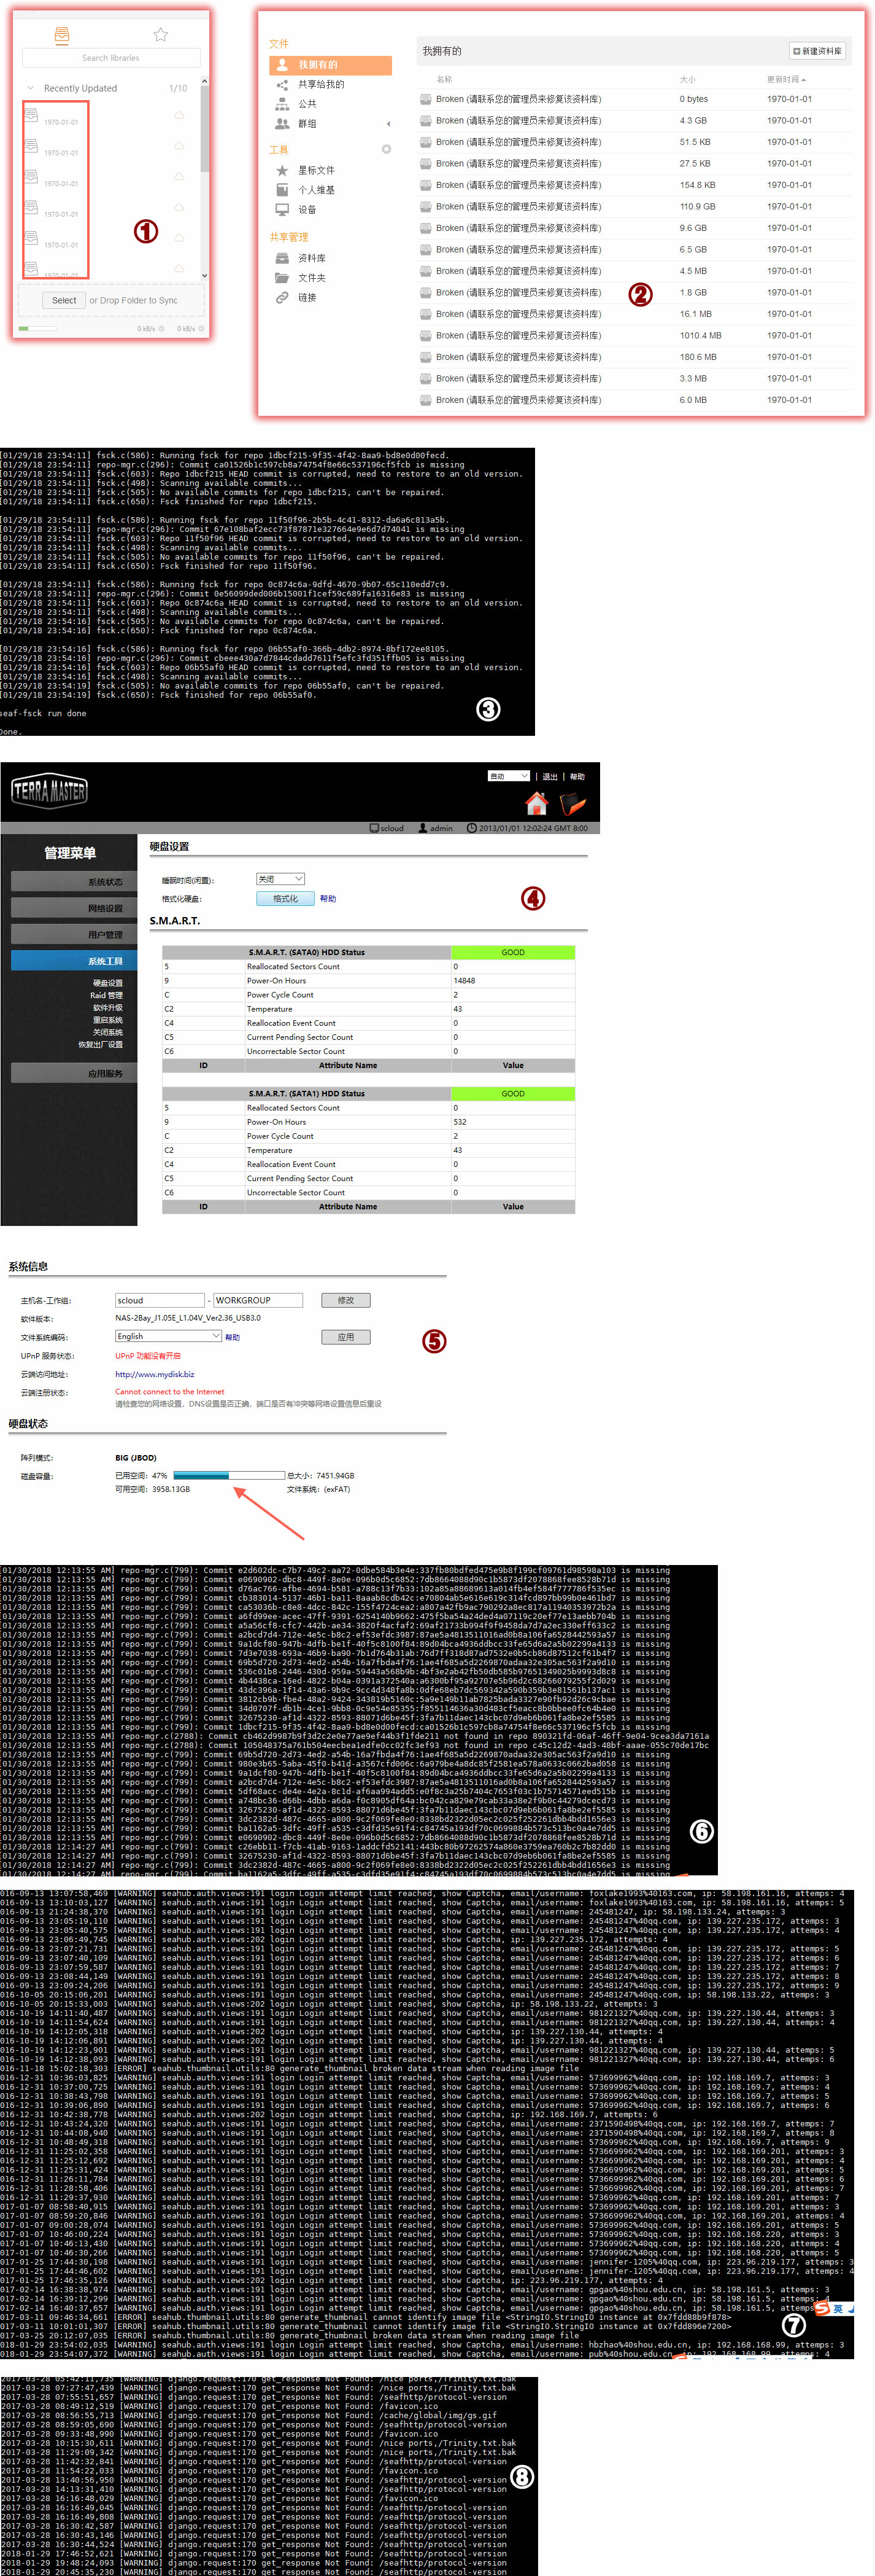Click the Search libraries input field
This screenshot has height=2576, width=875.
111,58
